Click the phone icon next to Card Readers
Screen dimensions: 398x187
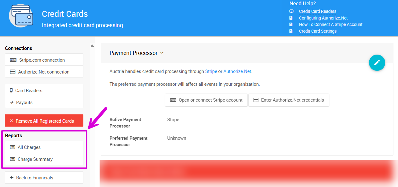click(x=11, y=90)
